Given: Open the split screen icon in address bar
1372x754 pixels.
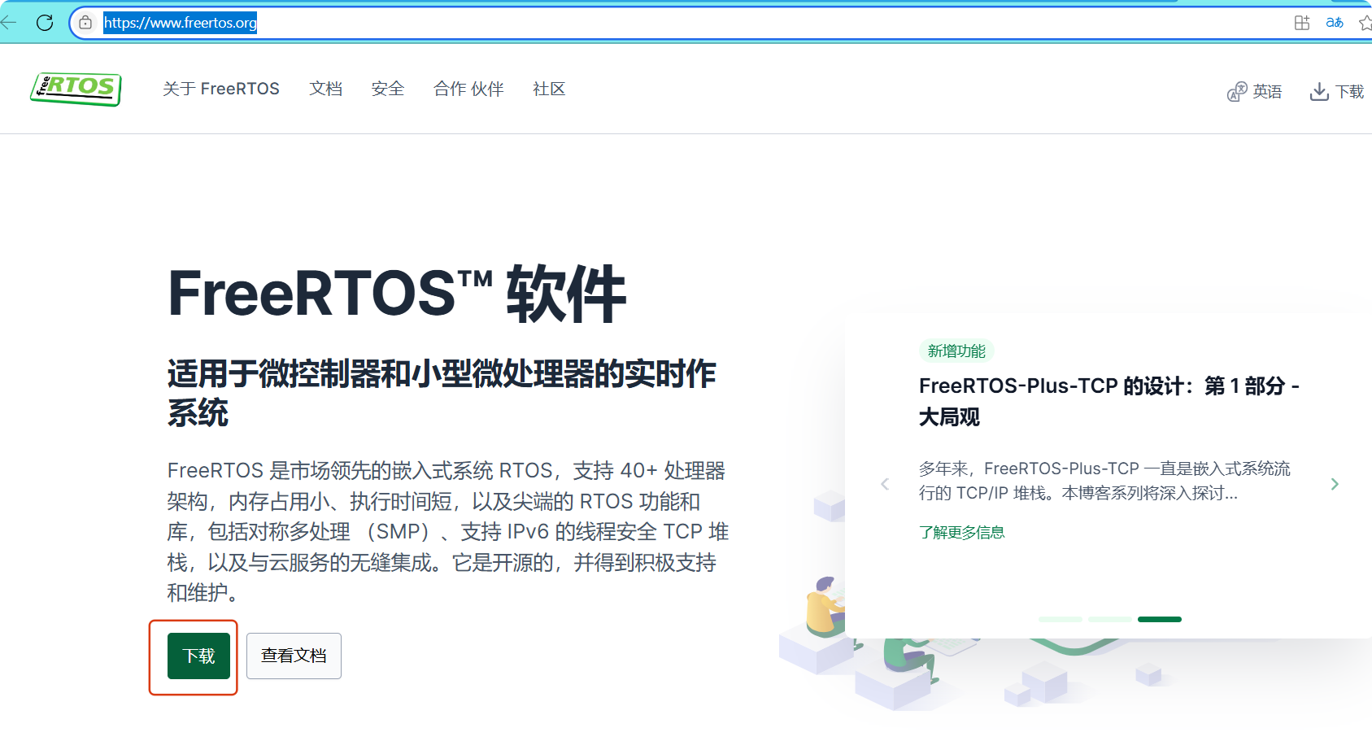Looking at the screenshot, I should tap(1302, 23).
